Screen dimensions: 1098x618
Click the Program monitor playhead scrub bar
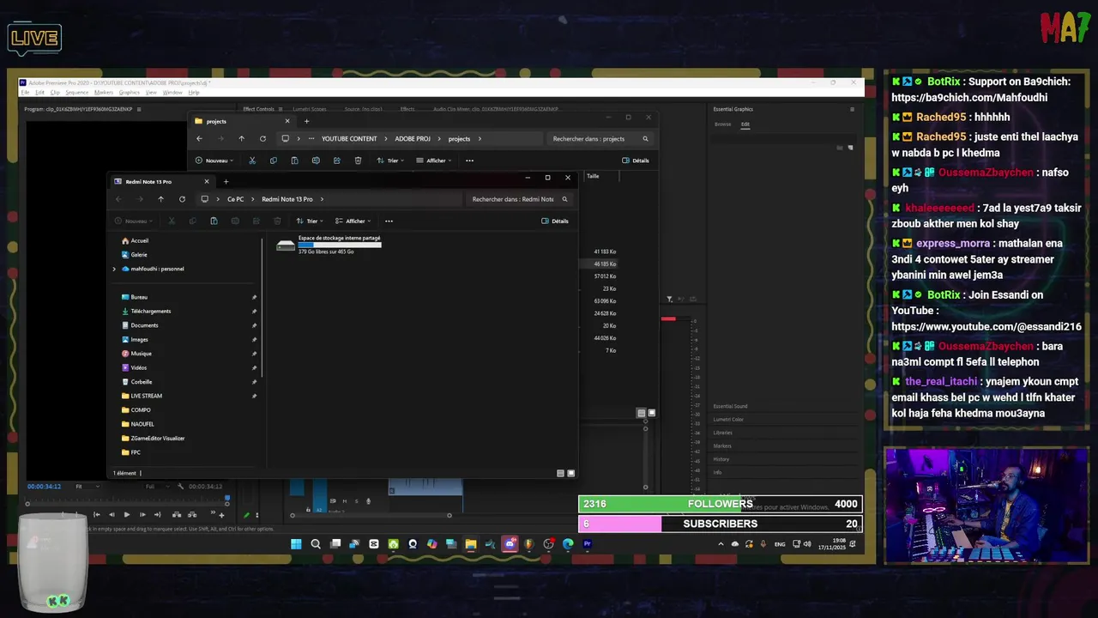point(129,500)
